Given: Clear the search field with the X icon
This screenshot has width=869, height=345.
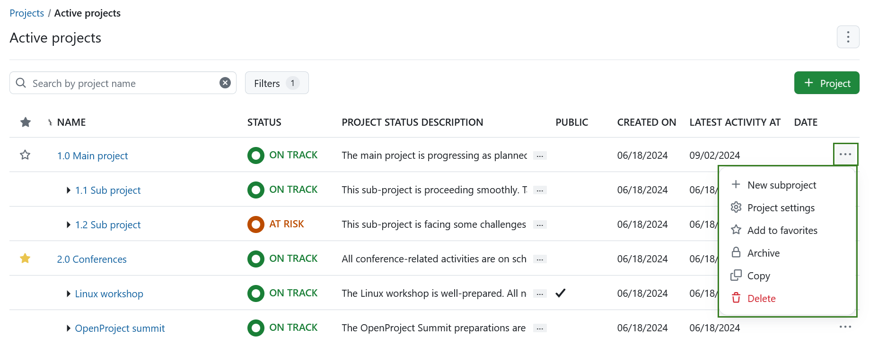Looking at the screenshot, I should (225, 83).
